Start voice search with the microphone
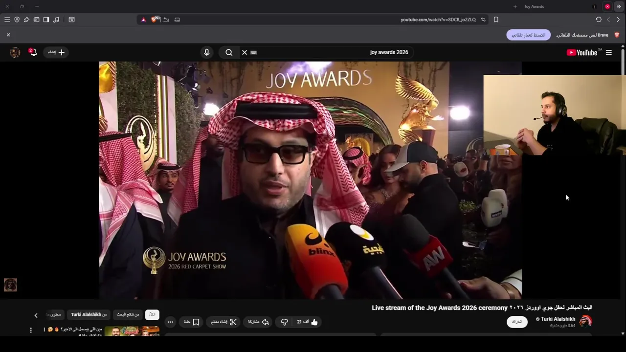The height and width of the screenshot is (352, 626). tap(207, 52)
